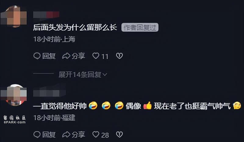Like the Fujian comment with 28 likes
Image resolution: width=244 pixels, height=142 pixels.
pyautogui.click(x=96, y=134)
